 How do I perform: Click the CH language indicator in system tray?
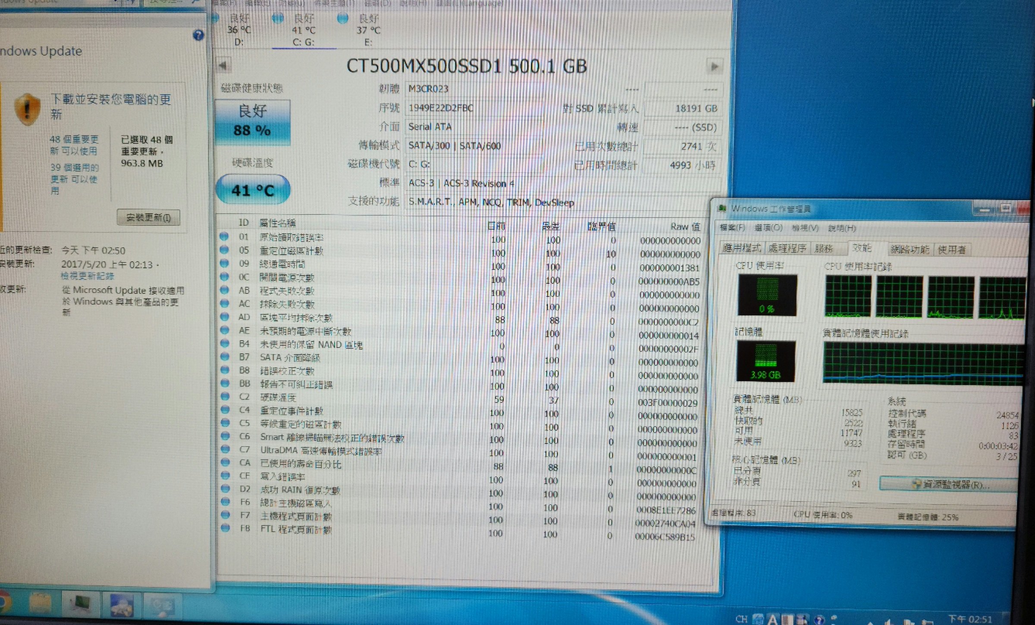click(x=741, y=619)
